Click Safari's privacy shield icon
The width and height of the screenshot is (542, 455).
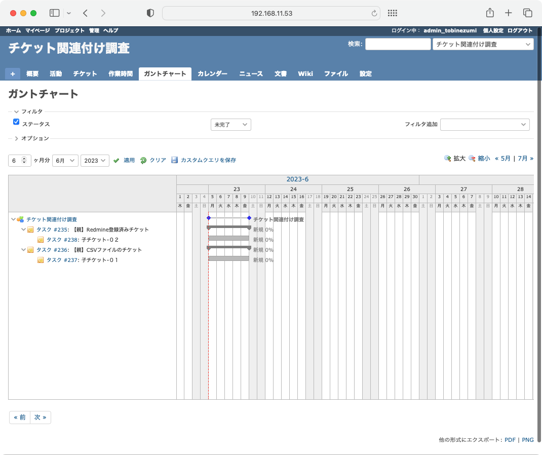point(150,13)
